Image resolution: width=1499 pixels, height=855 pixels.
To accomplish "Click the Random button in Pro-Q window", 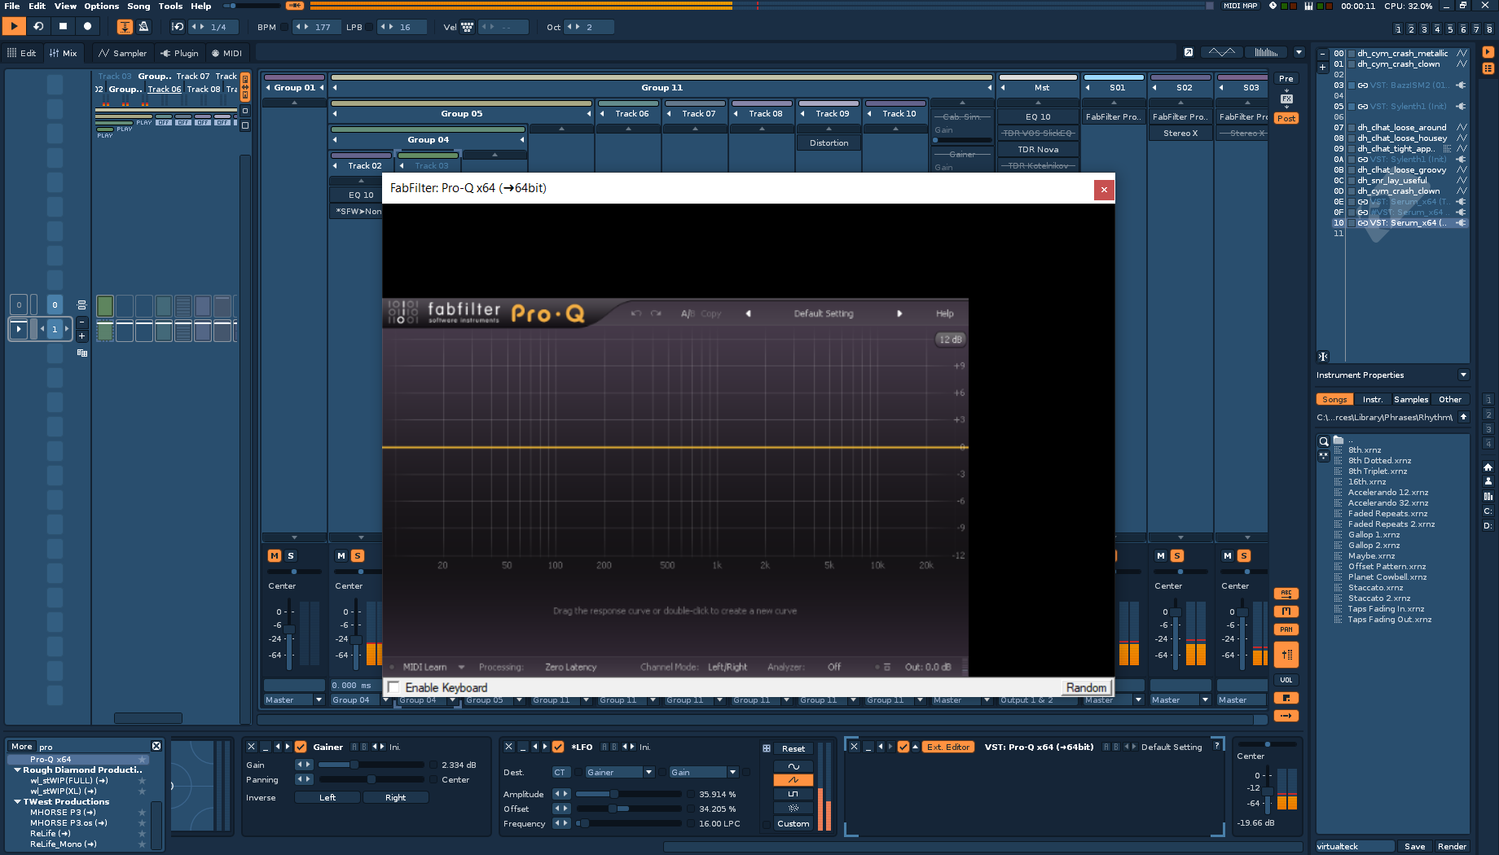I will 1087,687.
